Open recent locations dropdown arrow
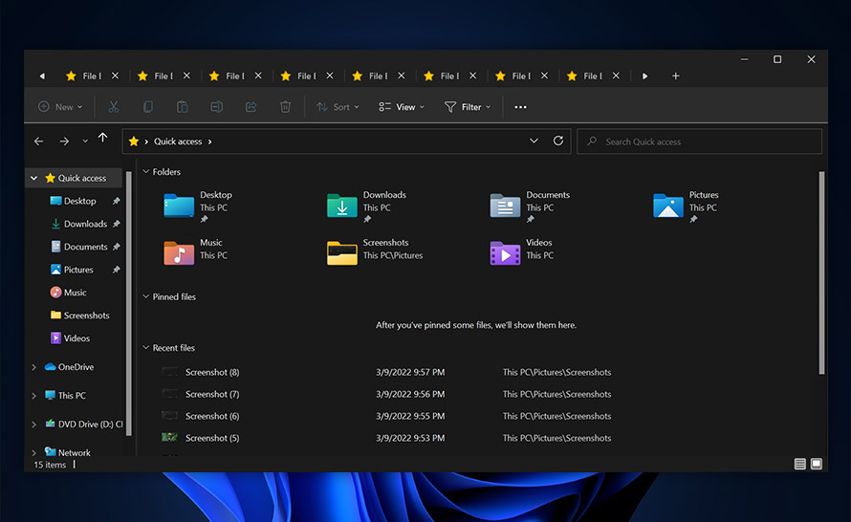Screen dimensions: 851x522 pos(85,141)
